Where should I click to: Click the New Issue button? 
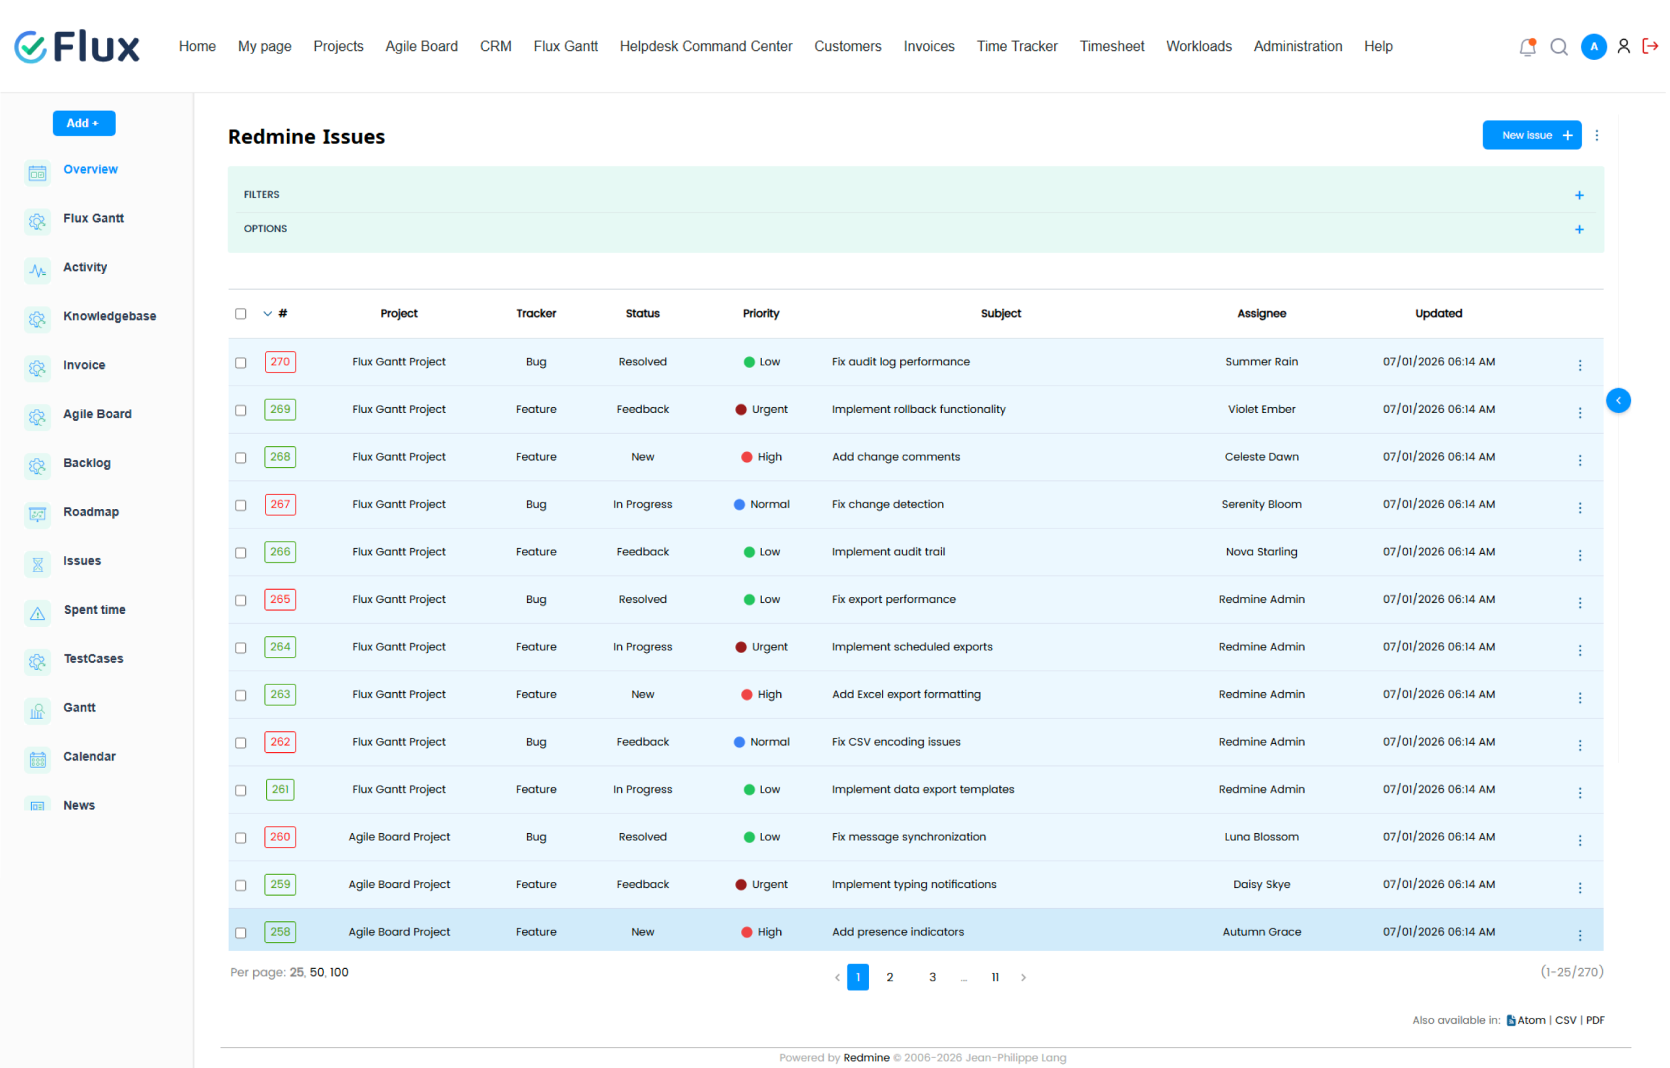(x=1531, y=135)
